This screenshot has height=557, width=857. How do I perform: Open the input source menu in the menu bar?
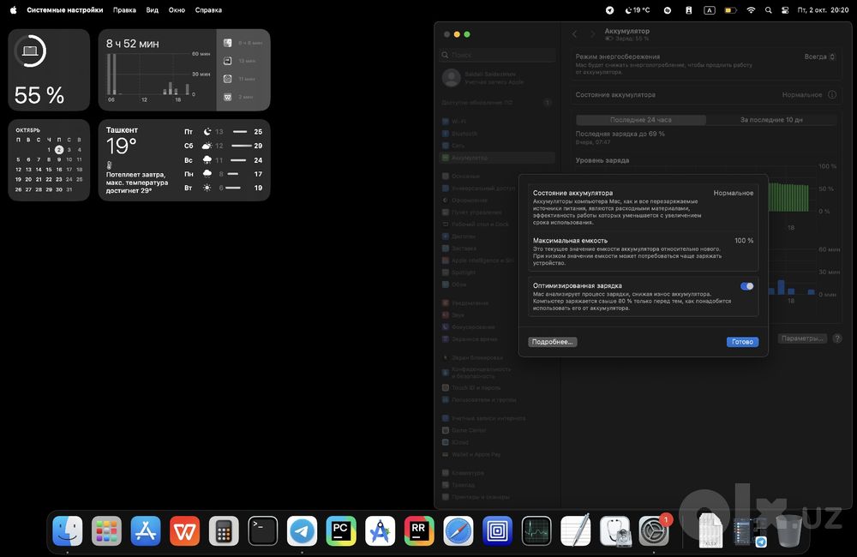(710, 9)
